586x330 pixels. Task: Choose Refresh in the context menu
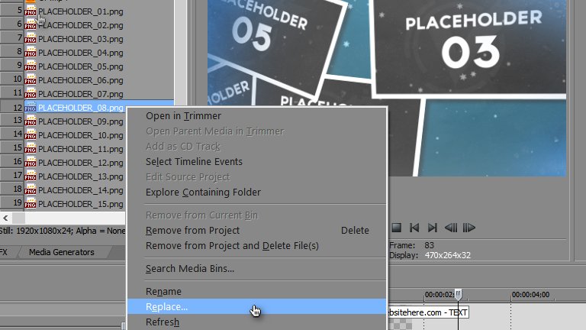pyautogui.click(x=163, y=322)
